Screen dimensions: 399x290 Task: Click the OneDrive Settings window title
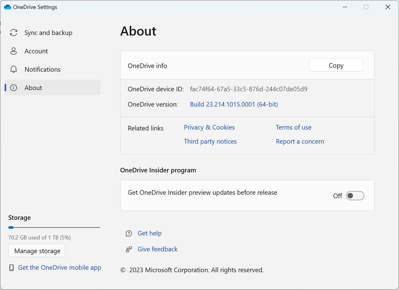pyautogui.click(x=35, y=7)
